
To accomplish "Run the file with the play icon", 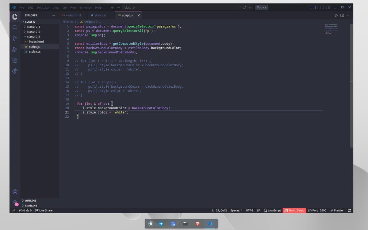I will coord(336,15).
